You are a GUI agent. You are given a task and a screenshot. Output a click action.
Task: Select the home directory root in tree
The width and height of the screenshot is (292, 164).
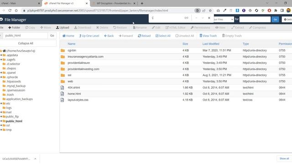pyautogui.click(x=21, y=51)
